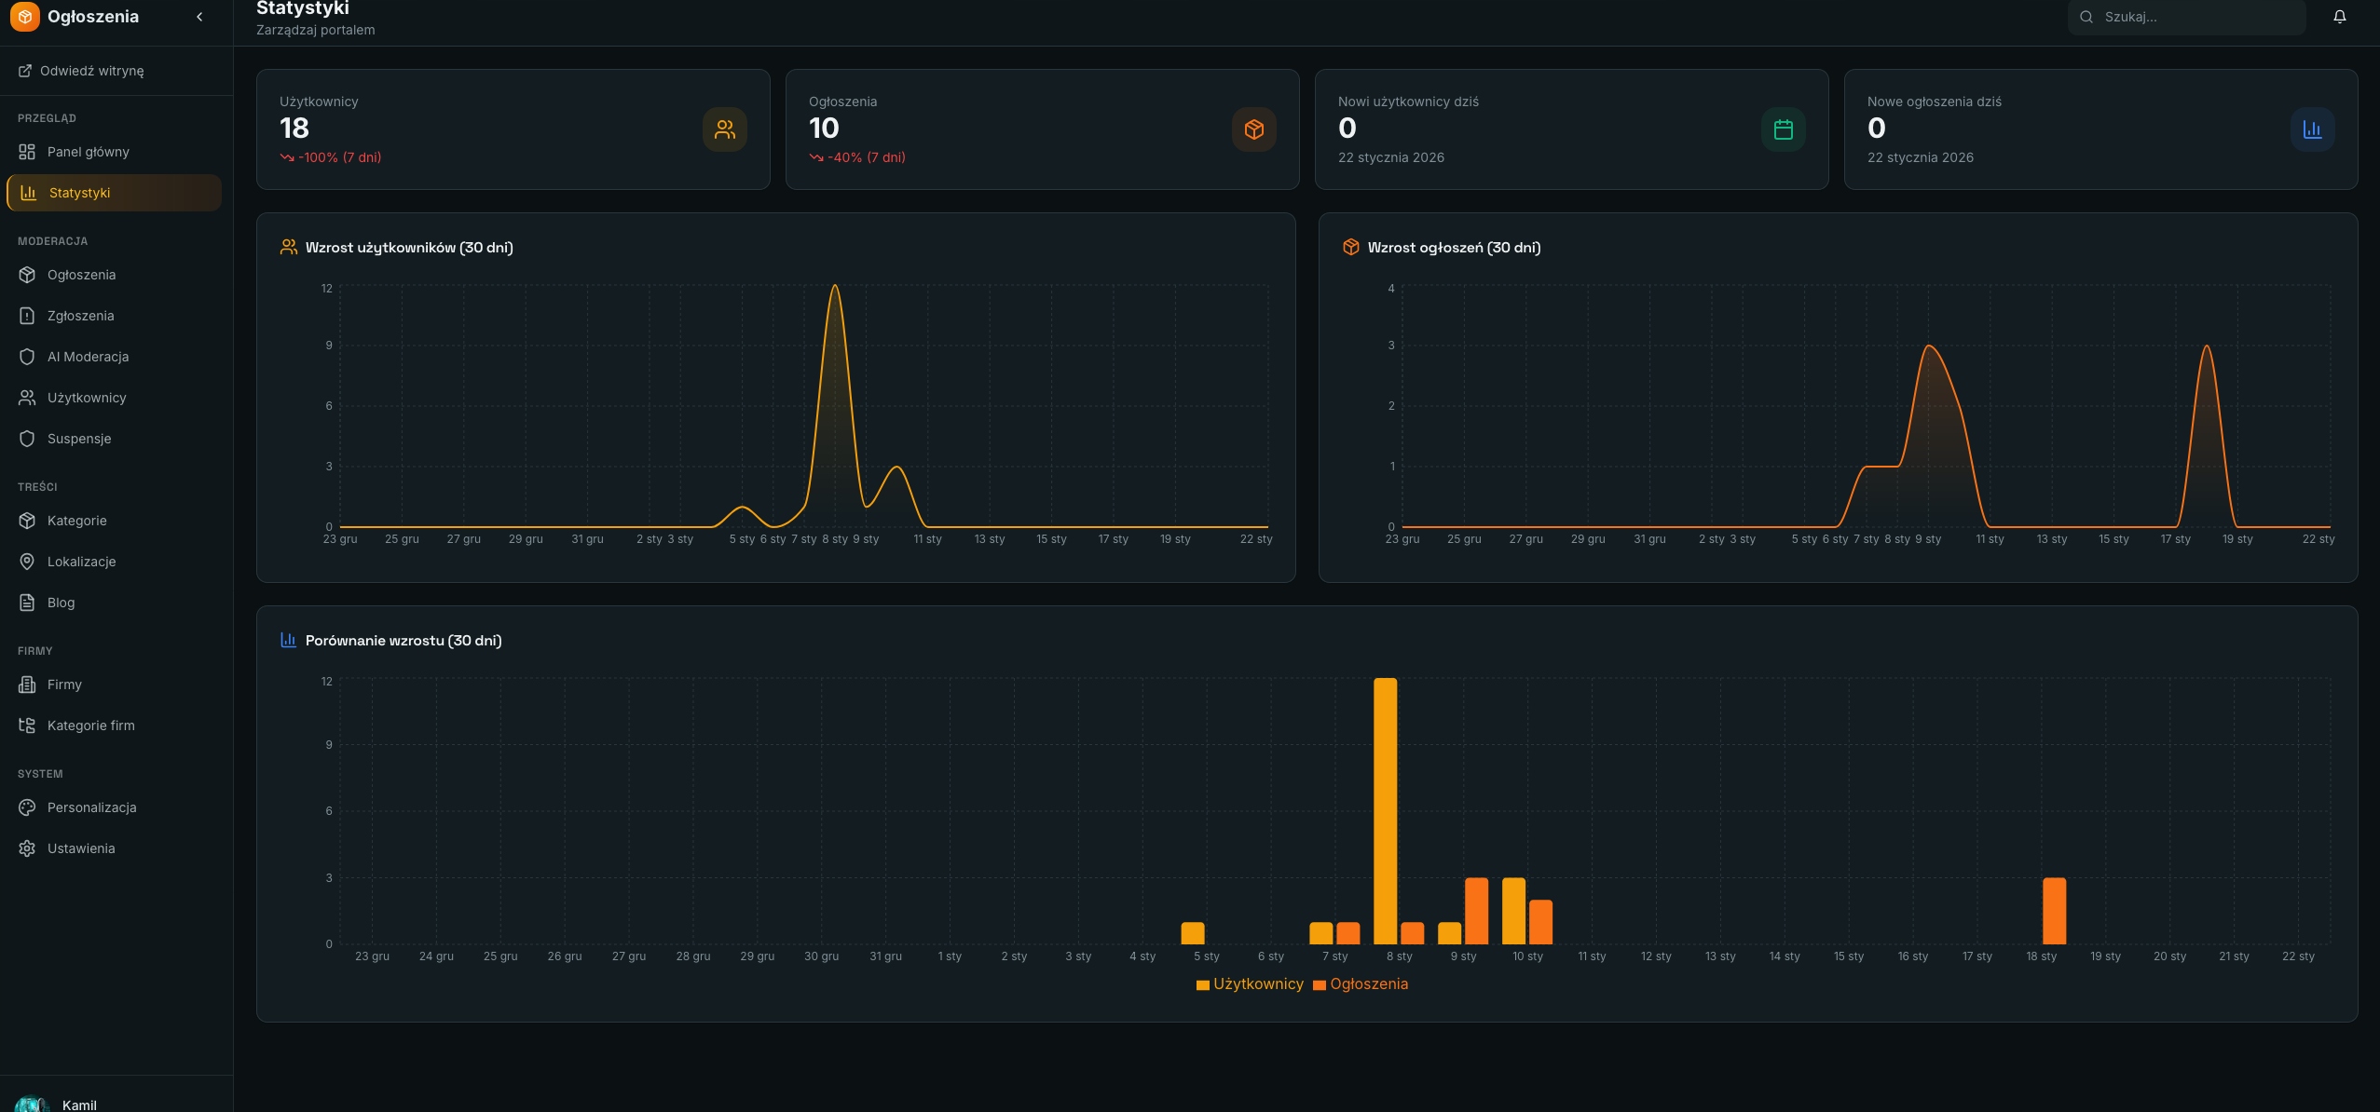Click the notification bell icon
The image size is (2380, 1112).
click(2339, 17)
